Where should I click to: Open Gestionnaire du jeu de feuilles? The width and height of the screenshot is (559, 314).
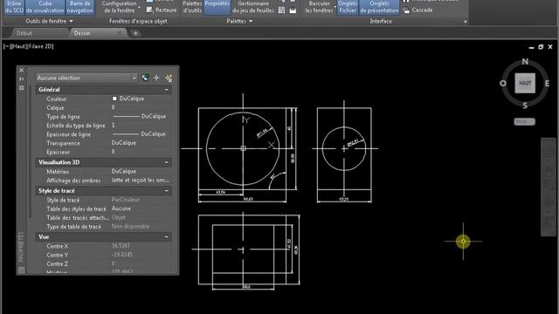(253, 7)
